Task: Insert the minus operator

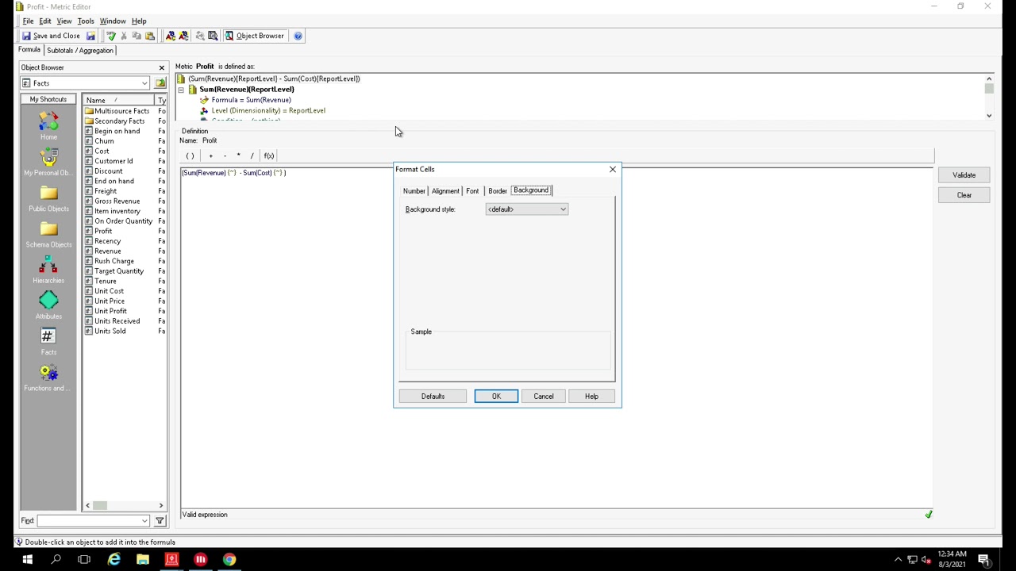Action: pyautogui.click(x=225, y=155)
